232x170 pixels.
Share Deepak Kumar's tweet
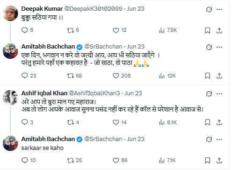pyautogui.click(x=219, y=30)
